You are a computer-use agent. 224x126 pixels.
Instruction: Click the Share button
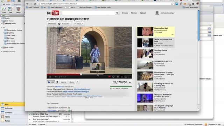(71, 82)
